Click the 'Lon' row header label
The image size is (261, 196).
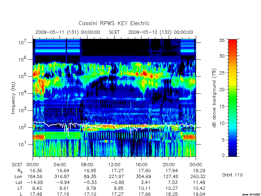tap(18, 176)
